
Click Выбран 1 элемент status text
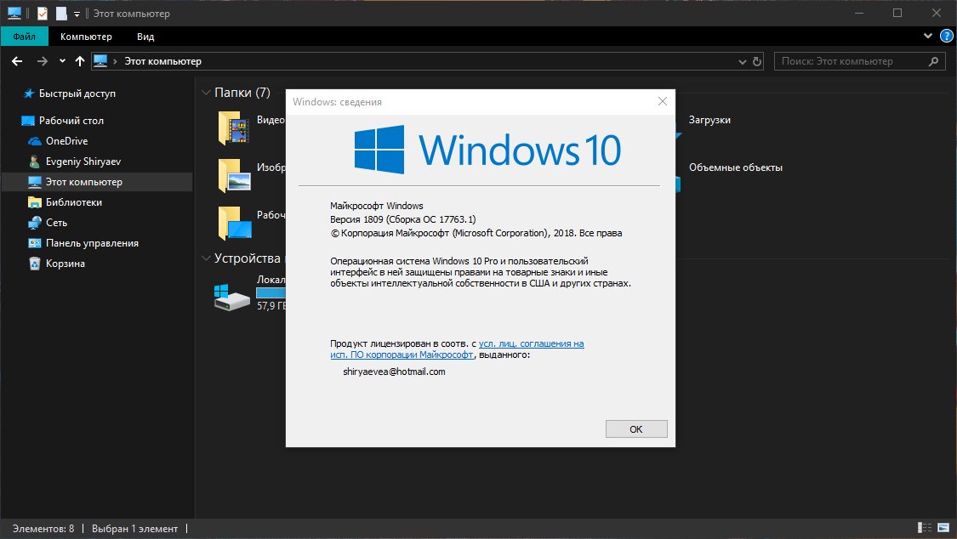(x=135, y=529)
